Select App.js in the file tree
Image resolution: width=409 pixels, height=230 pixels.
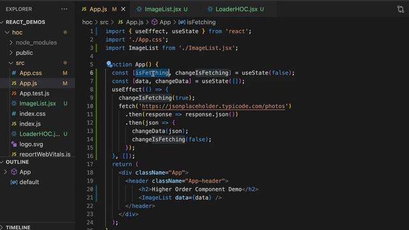click(28, 83)
